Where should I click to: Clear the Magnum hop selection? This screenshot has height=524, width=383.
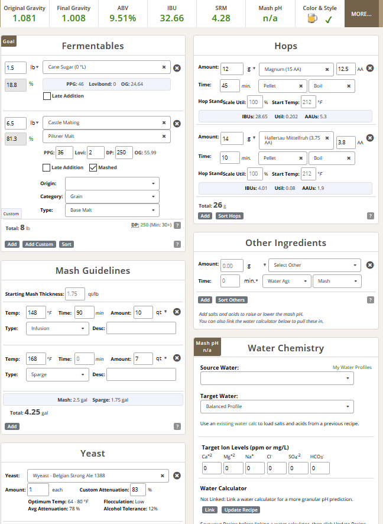coord(327,70)
